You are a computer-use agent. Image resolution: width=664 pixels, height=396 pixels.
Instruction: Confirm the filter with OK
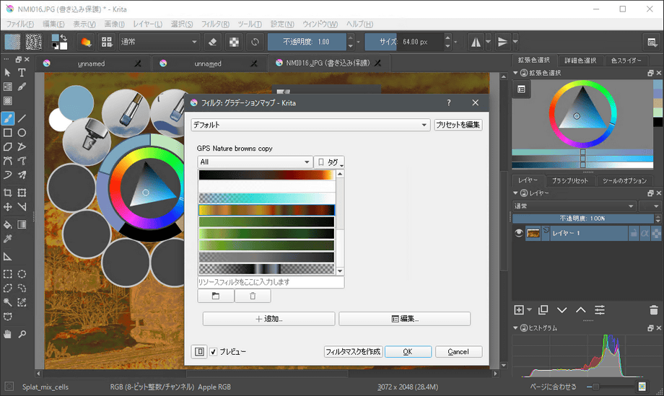pos(408,351)
